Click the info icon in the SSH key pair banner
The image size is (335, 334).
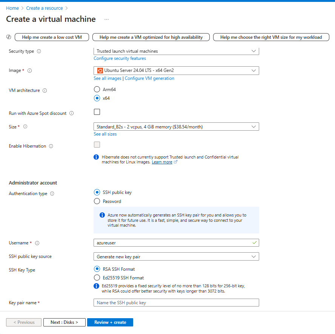[x=102, y=215]
